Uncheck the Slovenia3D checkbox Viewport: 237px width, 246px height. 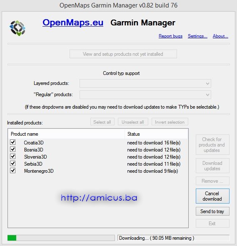tap(13, 156)
